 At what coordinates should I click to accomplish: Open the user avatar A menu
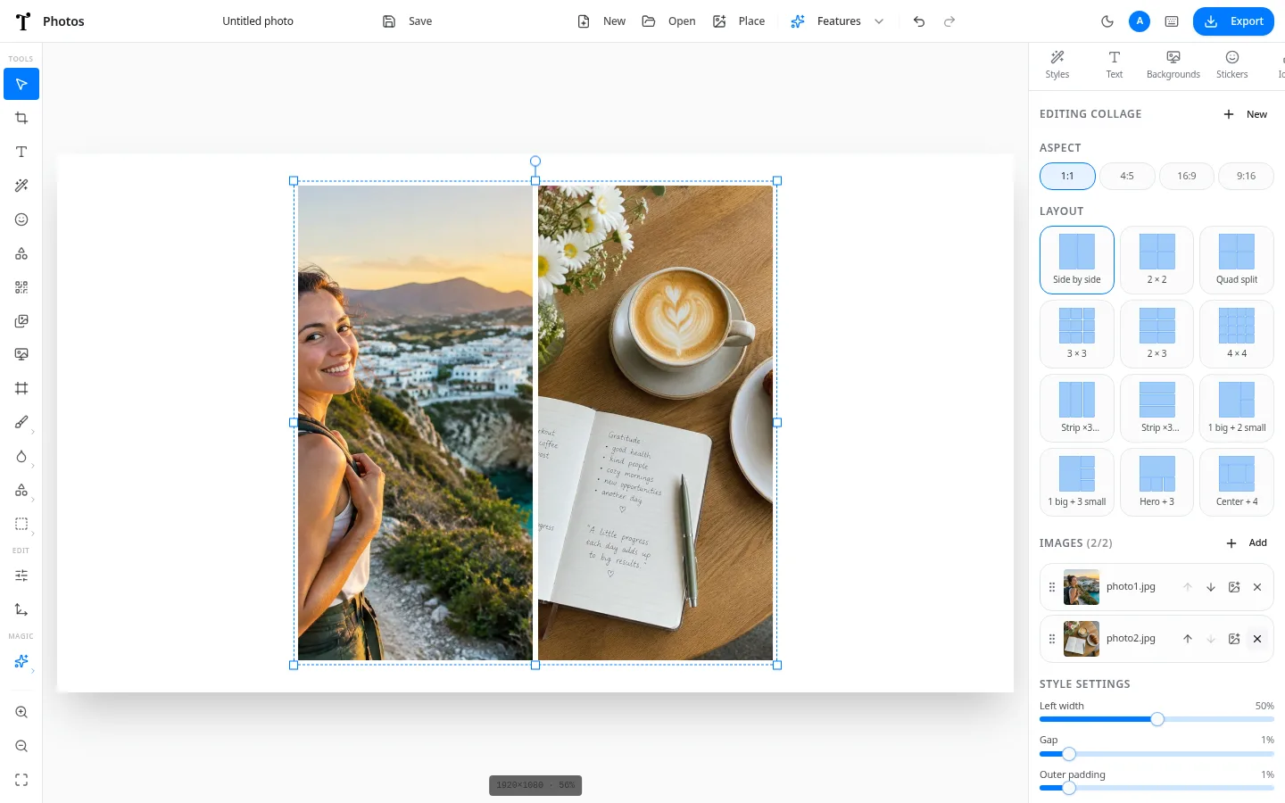point(1140,21)
